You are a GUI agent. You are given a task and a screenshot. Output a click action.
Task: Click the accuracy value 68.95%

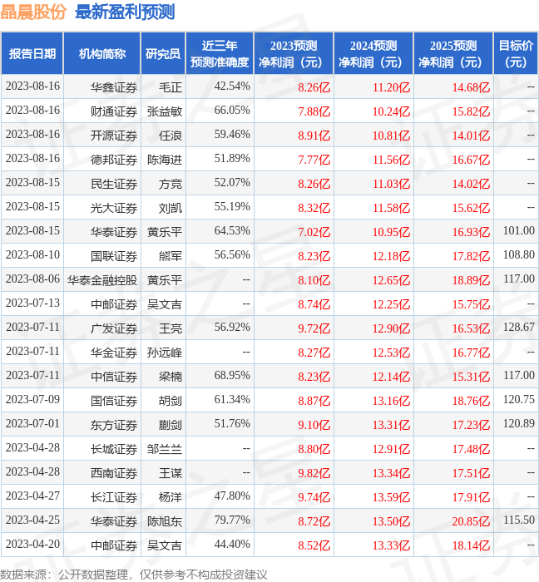tap(232, 375)
